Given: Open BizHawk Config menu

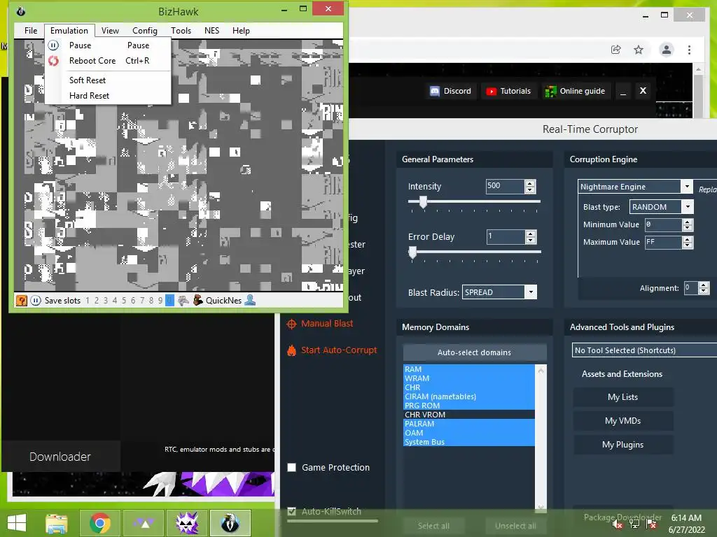Looking at the screenshot, I should click(145, 31).
